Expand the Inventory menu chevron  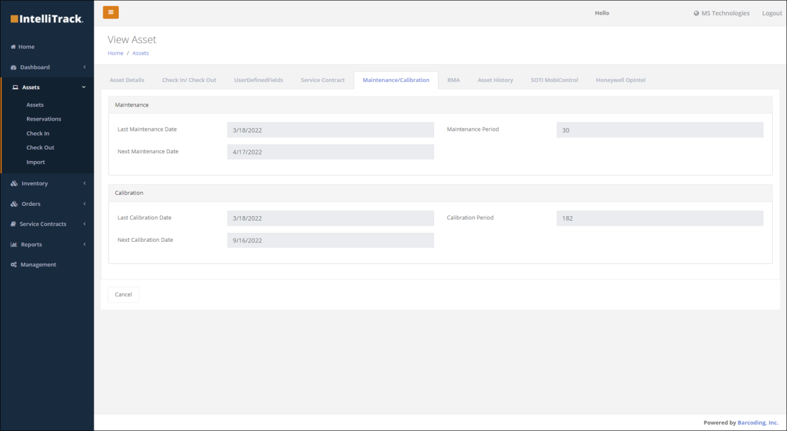tap(84, 183)
